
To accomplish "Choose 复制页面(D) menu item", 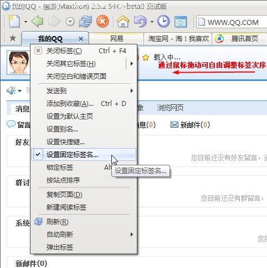I will tap(84, 195).
